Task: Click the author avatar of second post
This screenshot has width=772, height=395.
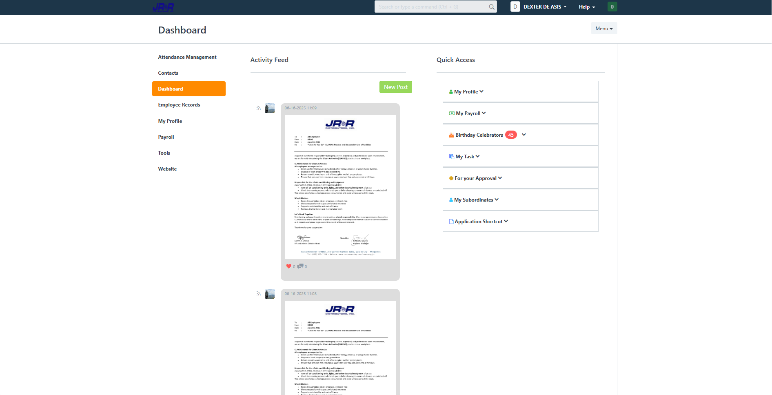Action: point(270,294)
